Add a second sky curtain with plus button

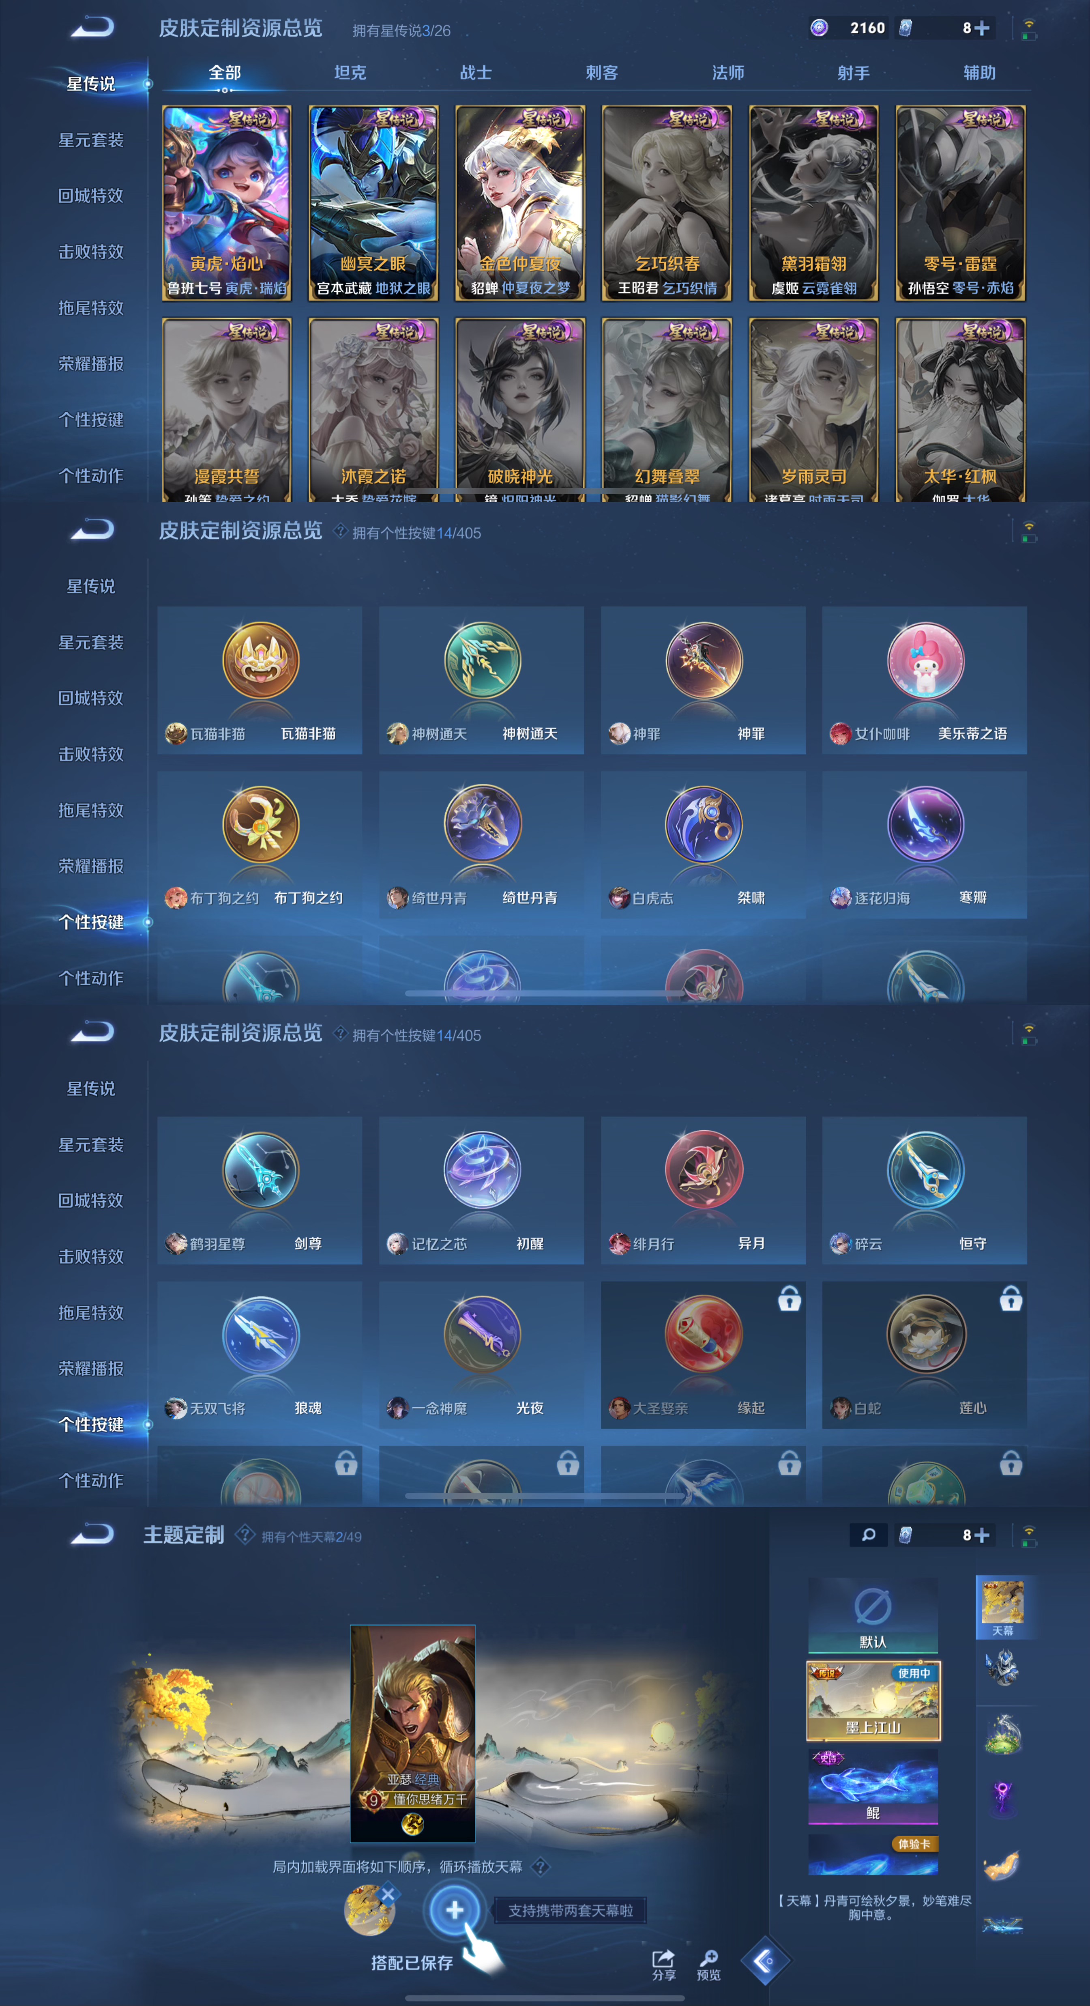[455, 1909]
